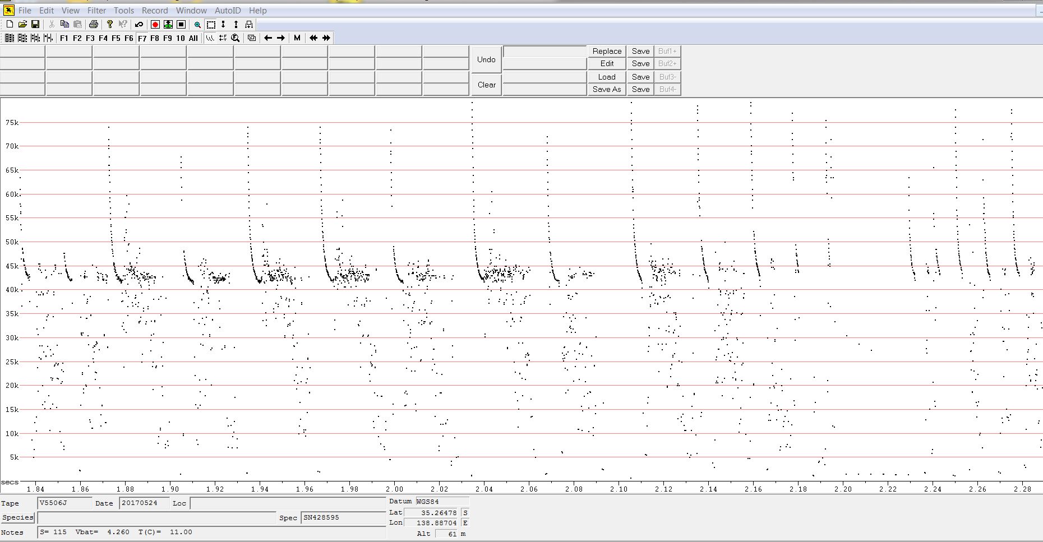Click the Edit button beside Save
Screen dimensions: 1043x542
607,63
